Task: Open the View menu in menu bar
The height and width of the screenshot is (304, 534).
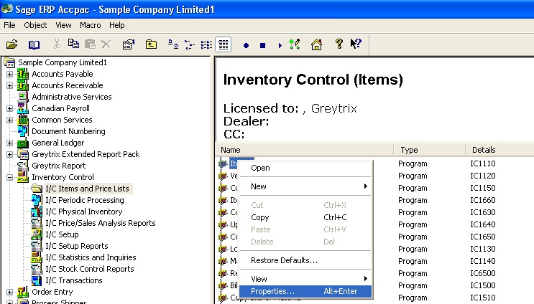Action: click(x=63, y=25)
